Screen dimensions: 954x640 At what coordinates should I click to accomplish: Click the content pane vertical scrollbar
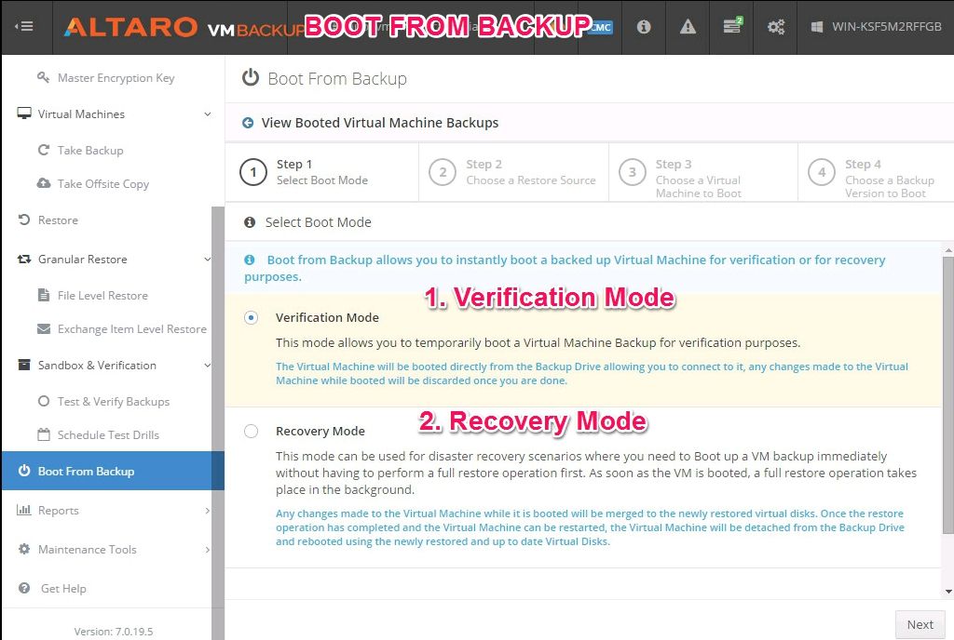[x=947, y=394]
